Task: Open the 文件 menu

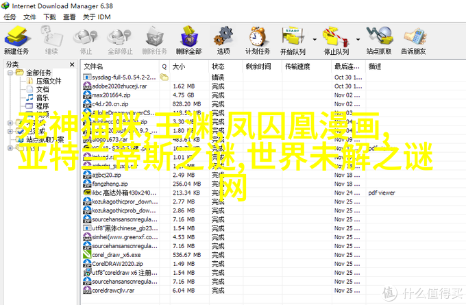Action: 29,17
